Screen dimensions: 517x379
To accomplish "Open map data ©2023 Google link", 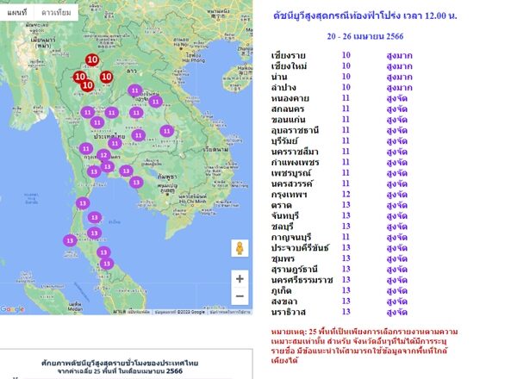I will pos(180,312).
